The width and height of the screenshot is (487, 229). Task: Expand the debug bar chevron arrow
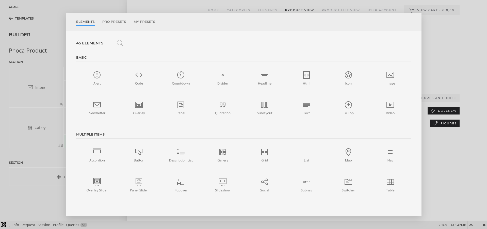point(471,225)
